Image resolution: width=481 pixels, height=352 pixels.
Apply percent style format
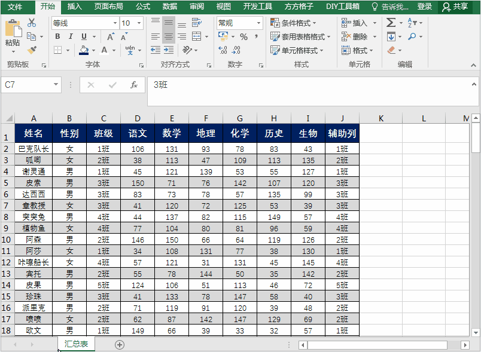pos(244,37)
